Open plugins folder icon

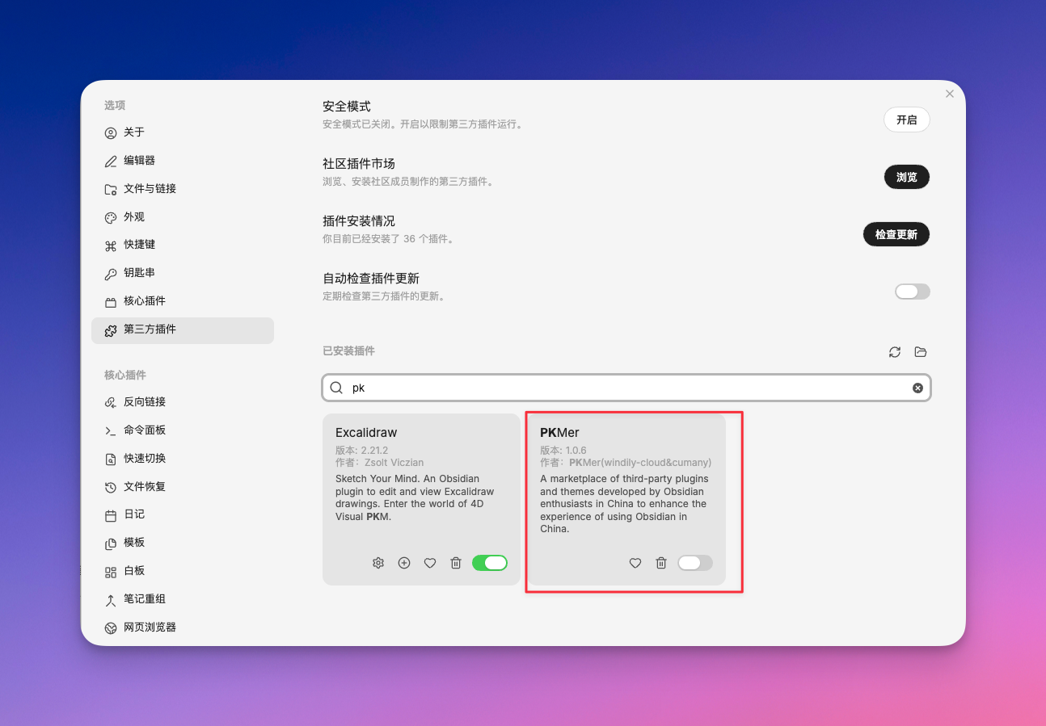(920, 352)
